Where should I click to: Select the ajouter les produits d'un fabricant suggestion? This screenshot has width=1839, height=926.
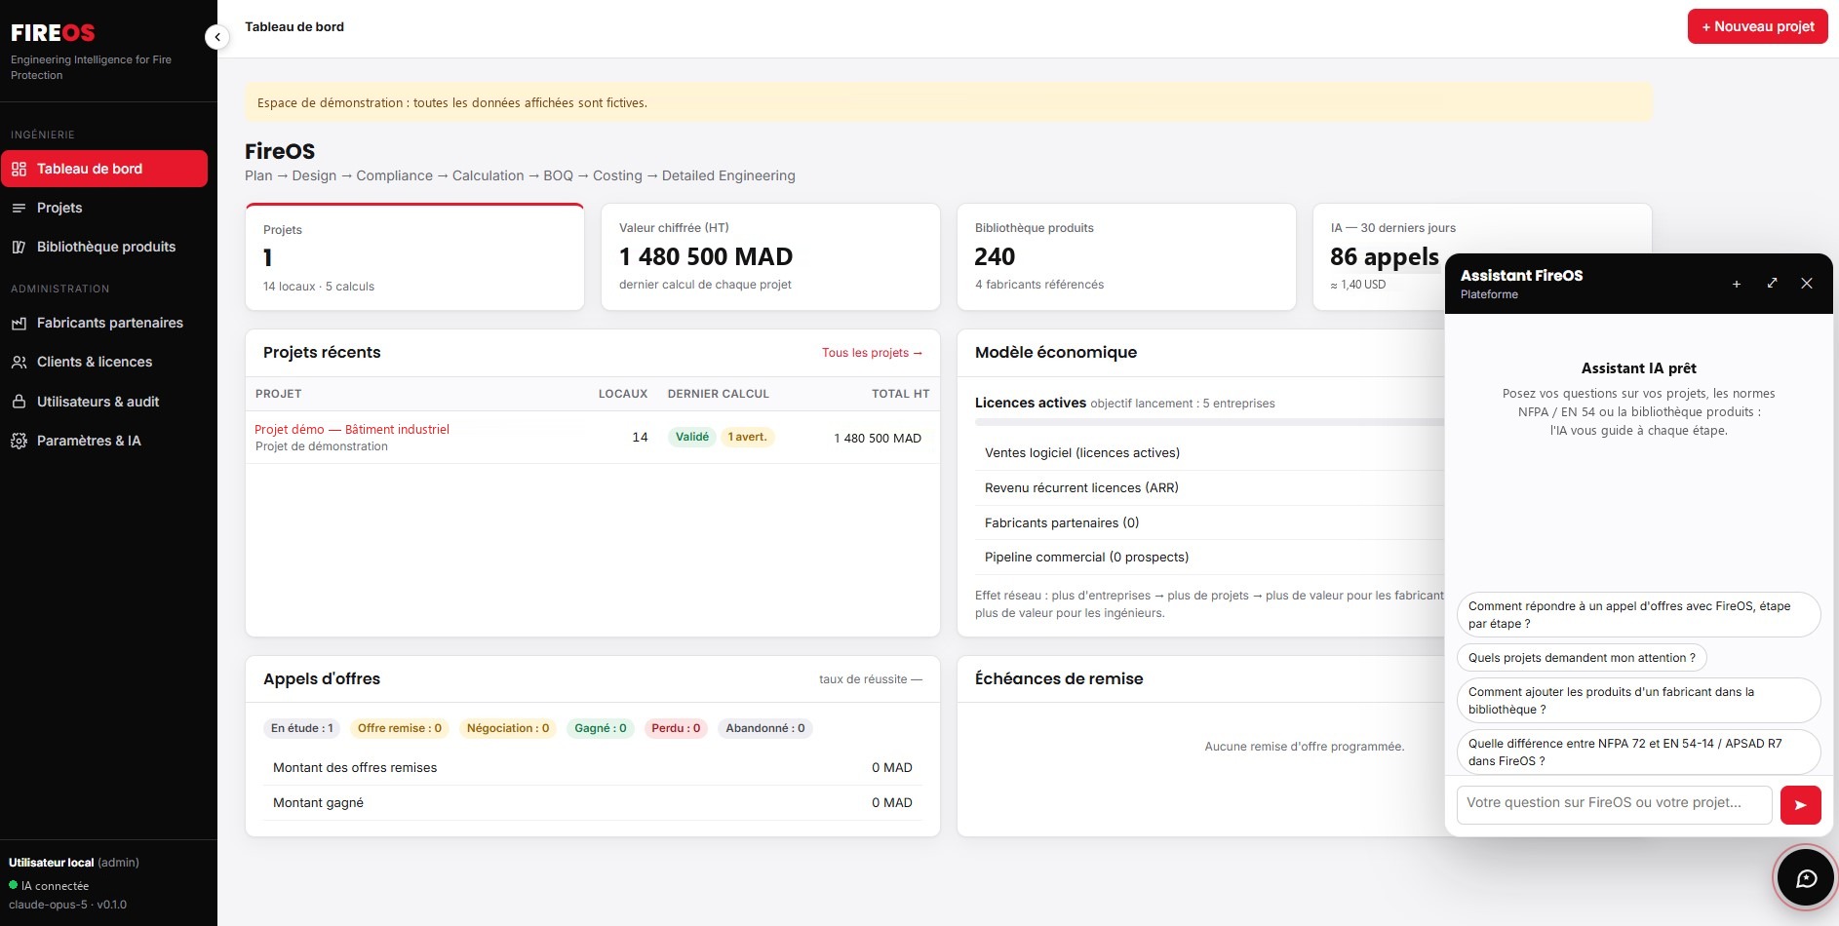pyautogui.click(x=1638, y=701)
